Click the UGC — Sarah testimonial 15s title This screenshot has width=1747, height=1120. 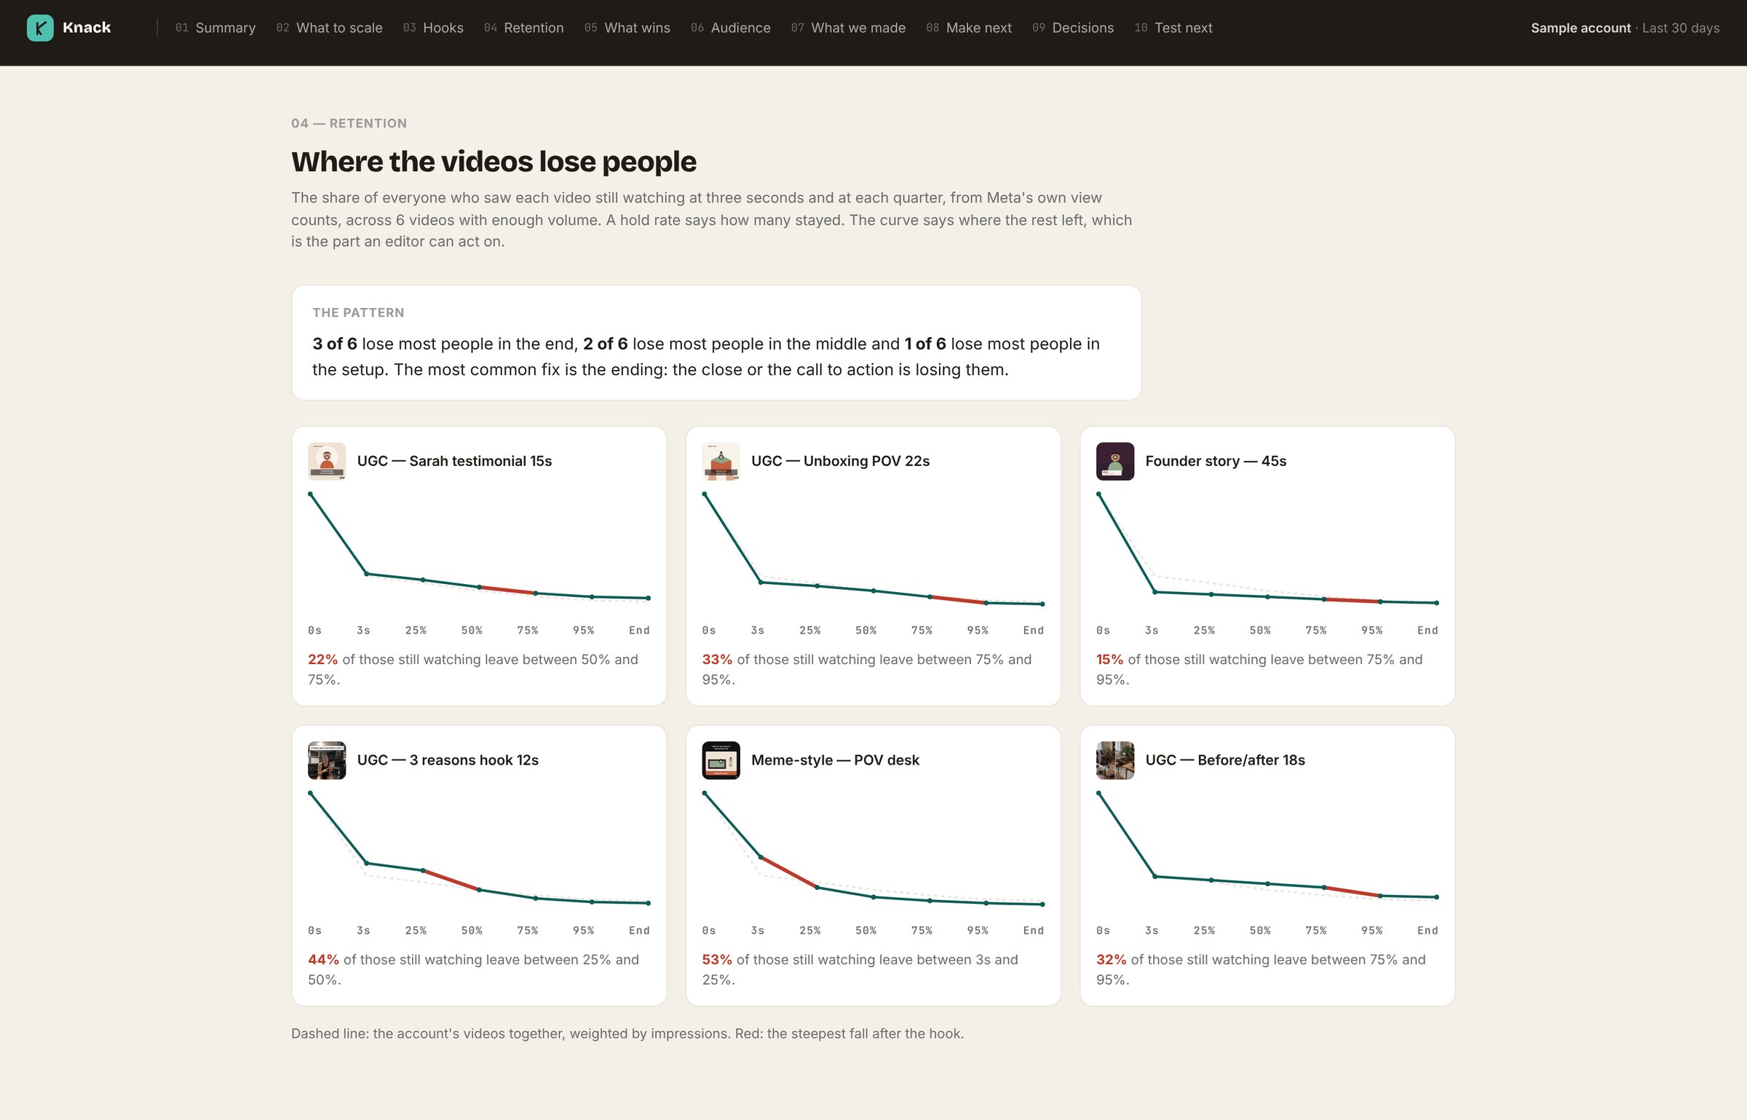tap(454, 461)
